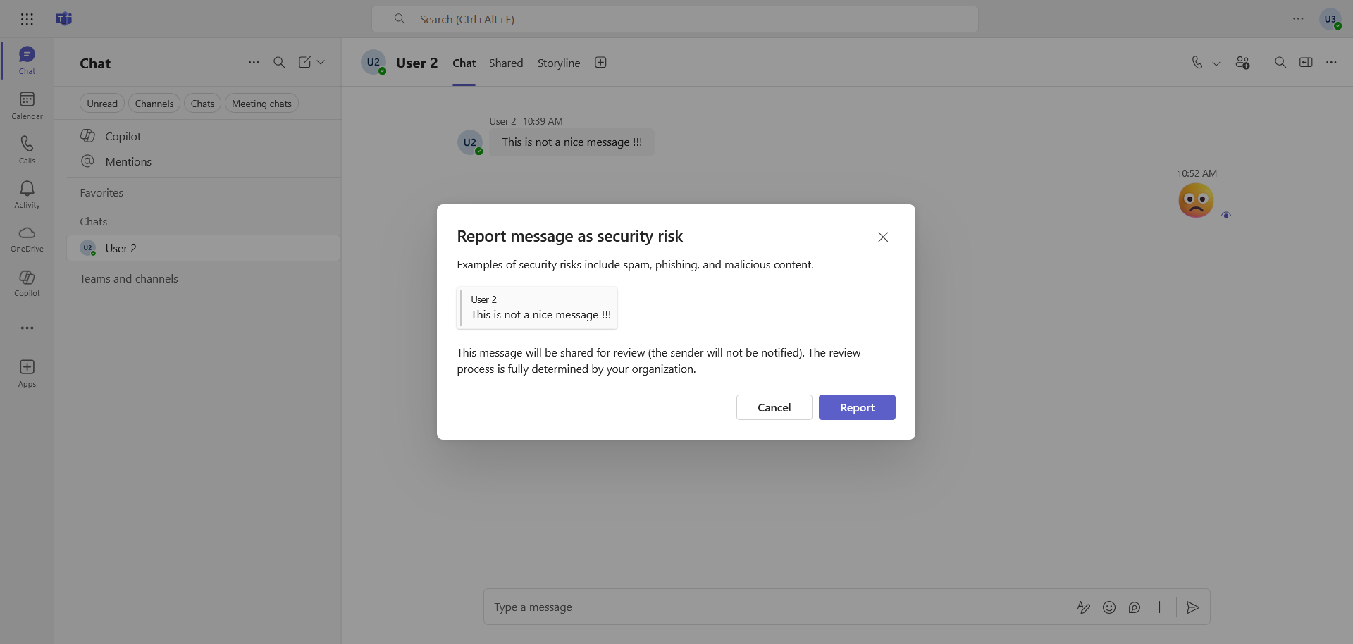Image resolution: width=1353 pixels, height=644 pixels.
Task: Open the Calendar from sidebar
Action: [x=27, y=105]
